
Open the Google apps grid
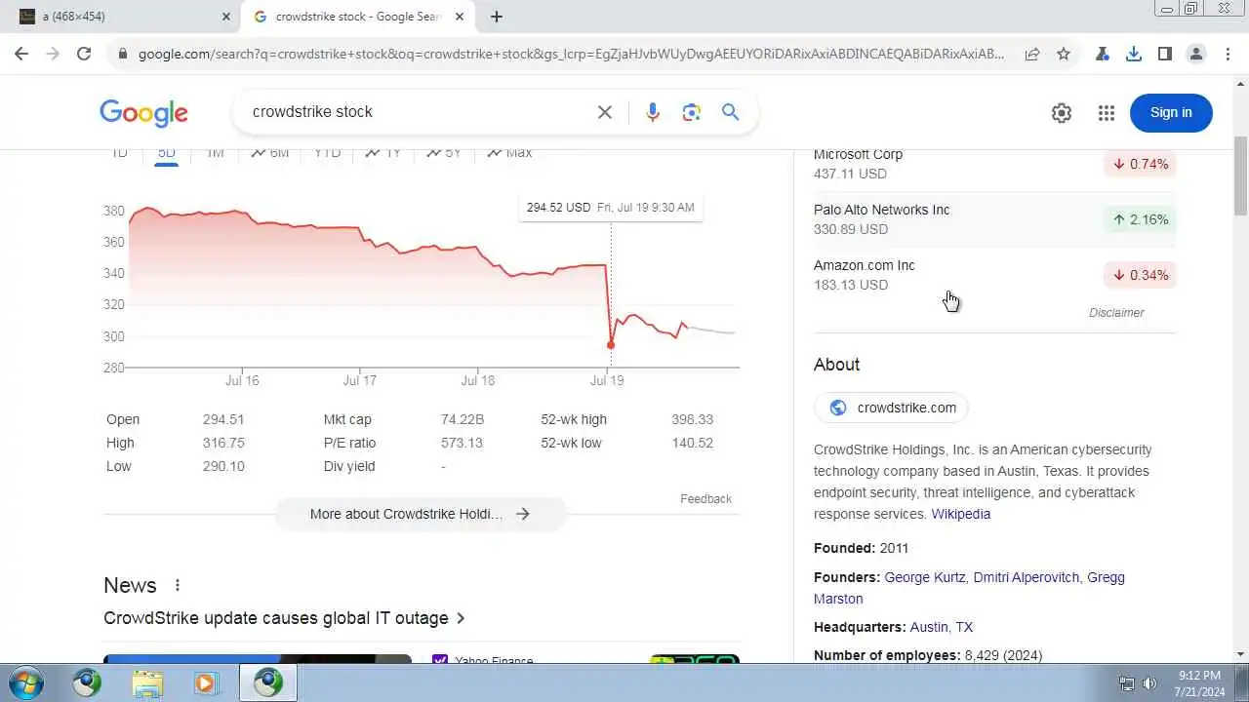1107,113
